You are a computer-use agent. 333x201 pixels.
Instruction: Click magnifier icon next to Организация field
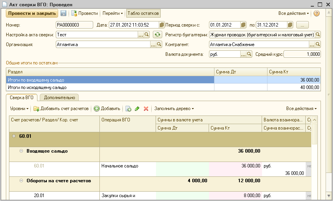click(x=159, y=44)
